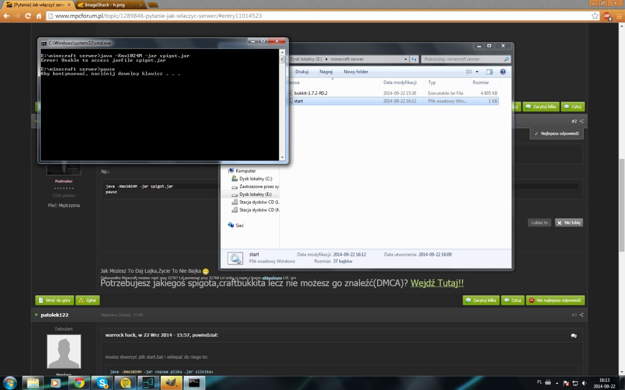Switch to cmd window on the taskbar
This screenshot has width=625, height=390.
[194, 383]
